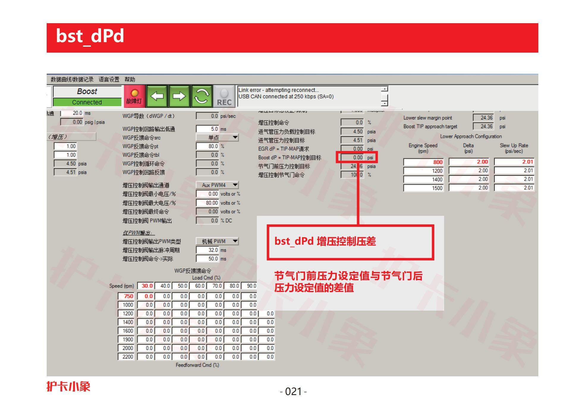Select the 800 rpm Engine Speed cell
The width and height of the screenshot is (585, 412).
423,162
